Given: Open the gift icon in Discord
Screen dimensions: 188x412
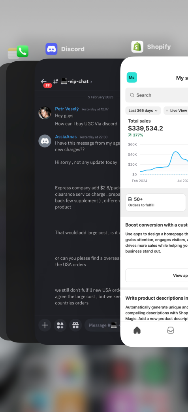Looking at the screenshot, I should point(75,325).
